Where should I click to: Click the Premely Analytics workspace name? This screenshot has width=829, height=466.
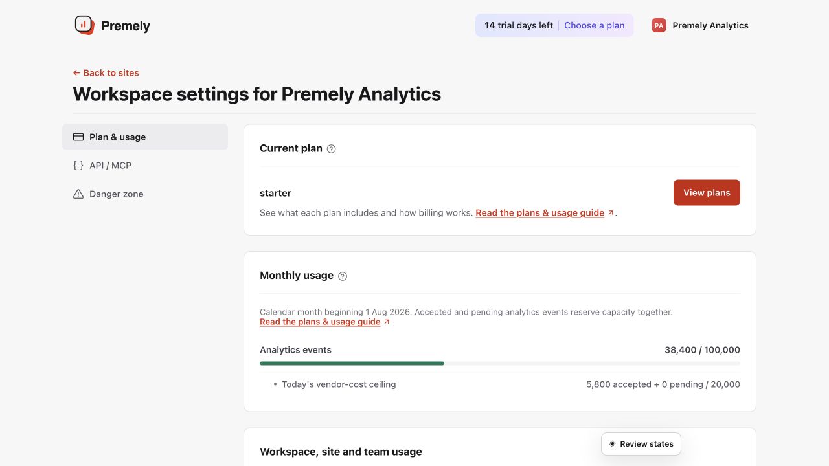pyautogui.click(x=710, y=25)
